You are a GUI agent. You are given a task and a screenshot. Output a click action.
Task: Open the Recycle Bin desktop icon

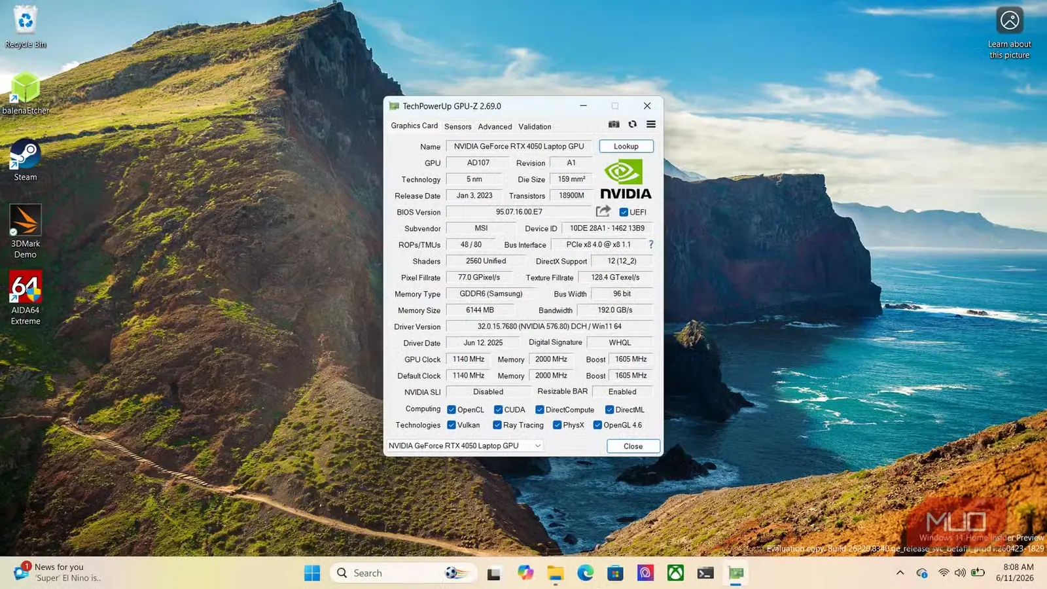[x=26, y=27]
